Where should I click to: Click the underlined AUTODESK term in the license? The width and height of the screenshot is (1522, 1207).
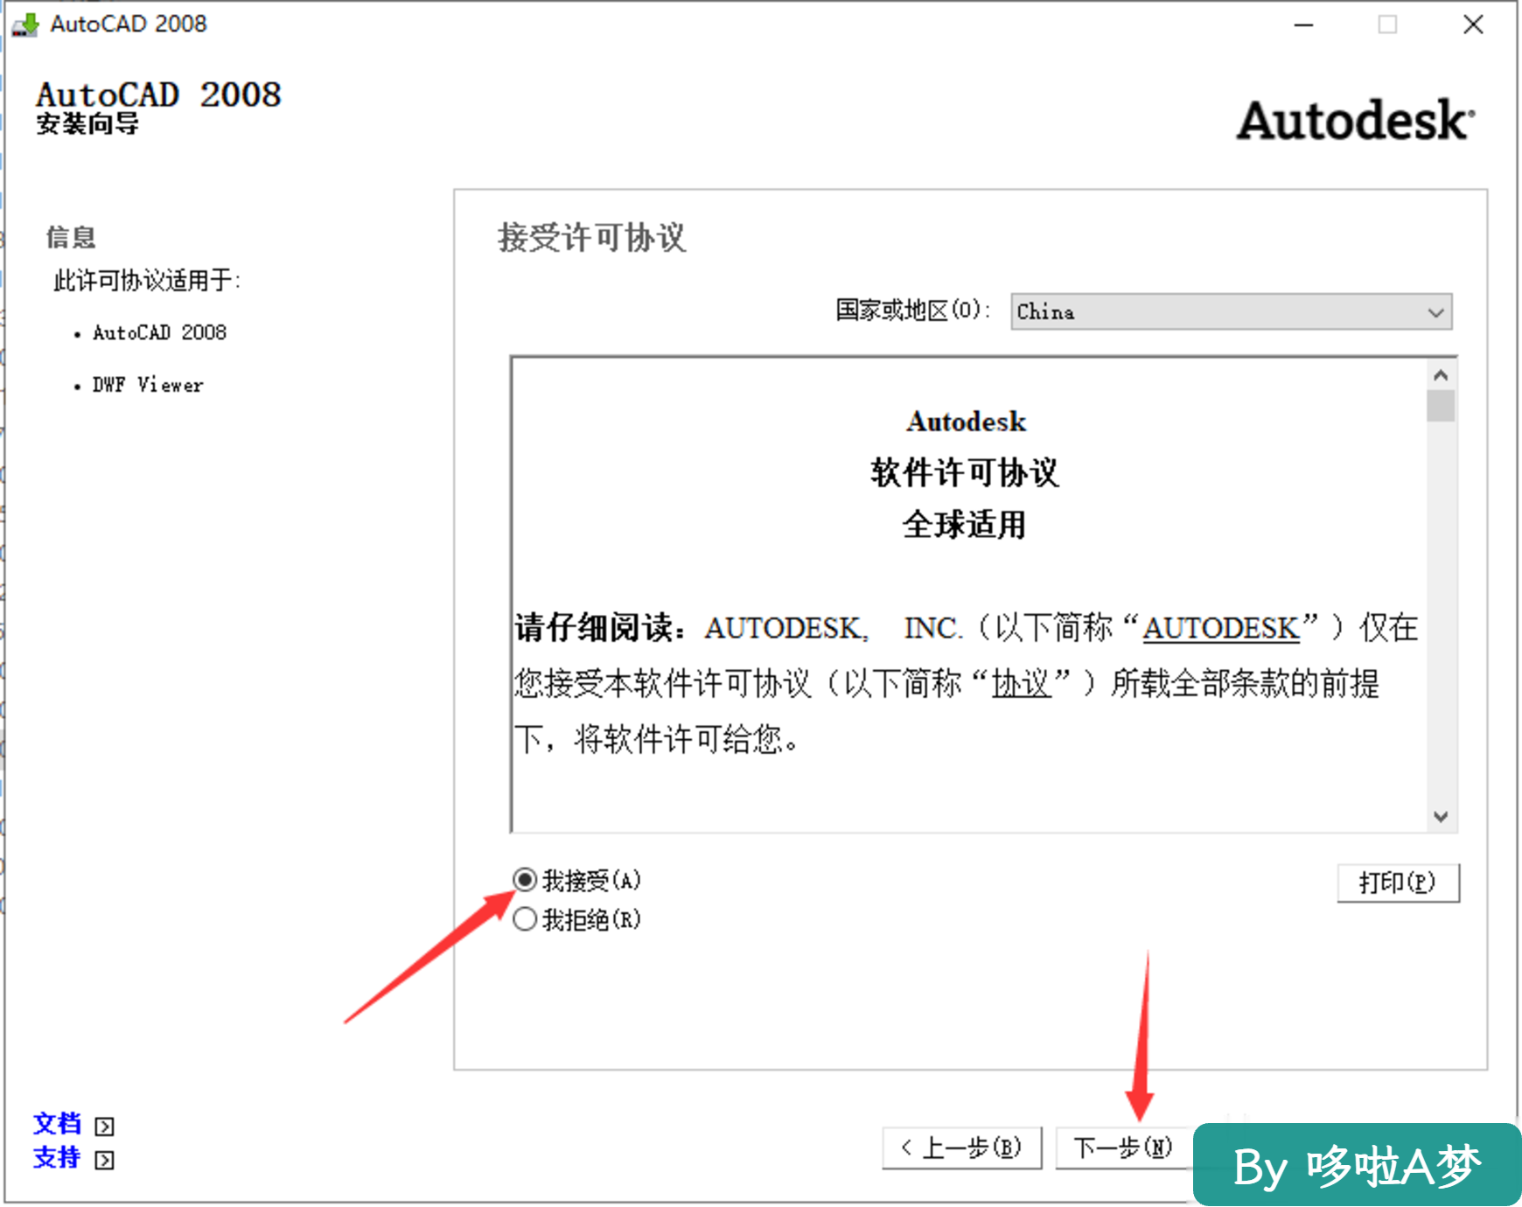tap(1221, 628)
